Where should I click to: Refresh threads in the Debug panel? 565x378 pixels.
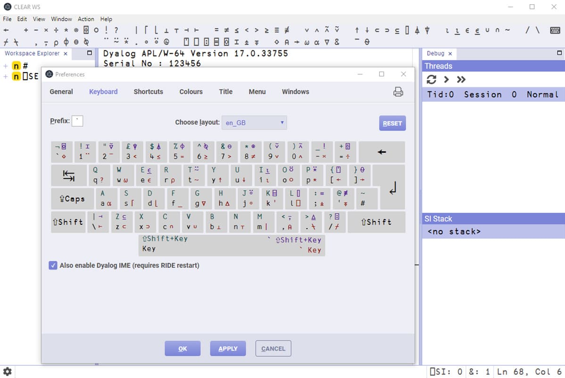(432, 80)
